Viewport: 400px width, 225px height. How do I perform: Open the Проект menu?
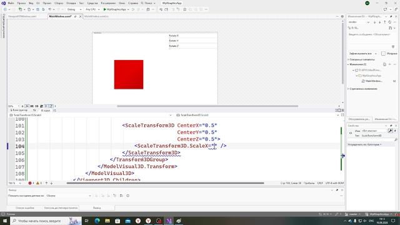tap(47, 3)
